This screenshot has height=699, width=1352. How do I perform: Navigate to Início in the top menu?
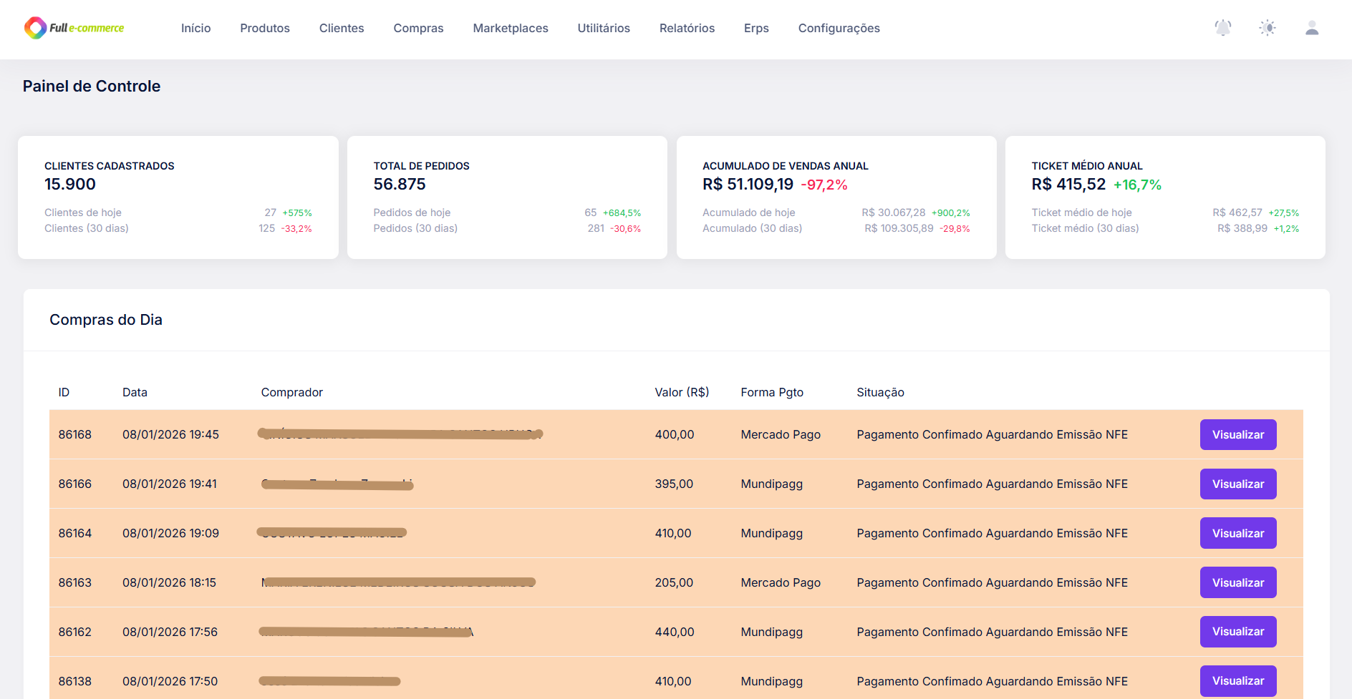pyautogui.click(x=195, y=28)
